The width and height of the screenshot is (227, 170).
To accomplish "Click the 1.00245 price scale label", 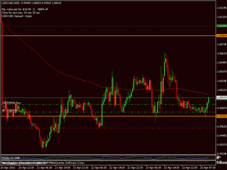I will 222,81.
